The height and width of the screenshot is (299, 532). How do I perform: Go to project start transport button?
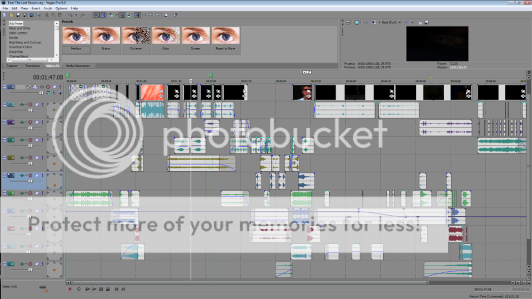(117, 289)
